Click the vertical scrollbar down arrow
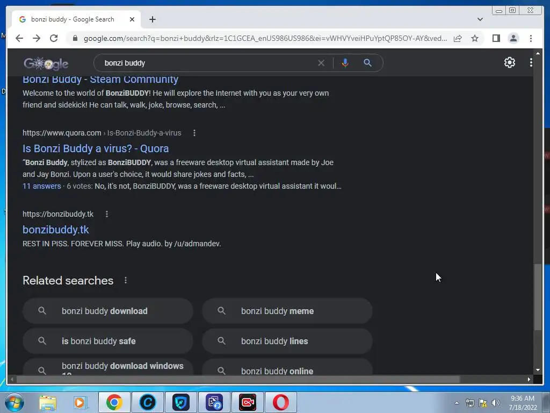 pos(538,370)
